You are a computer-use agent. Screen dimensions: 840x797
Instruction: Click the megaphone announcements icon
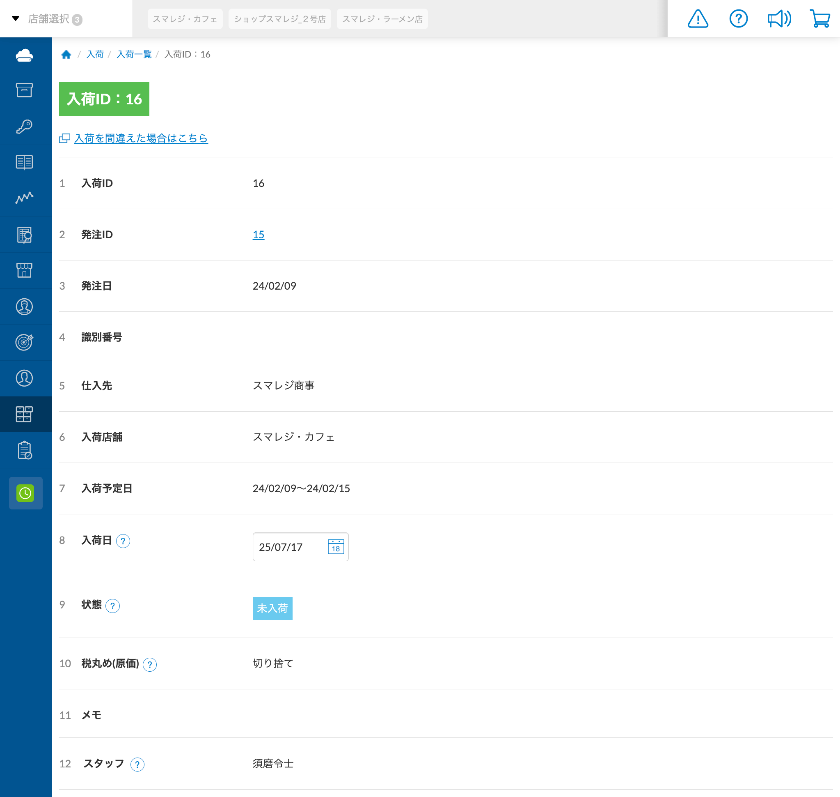(779, 19)
